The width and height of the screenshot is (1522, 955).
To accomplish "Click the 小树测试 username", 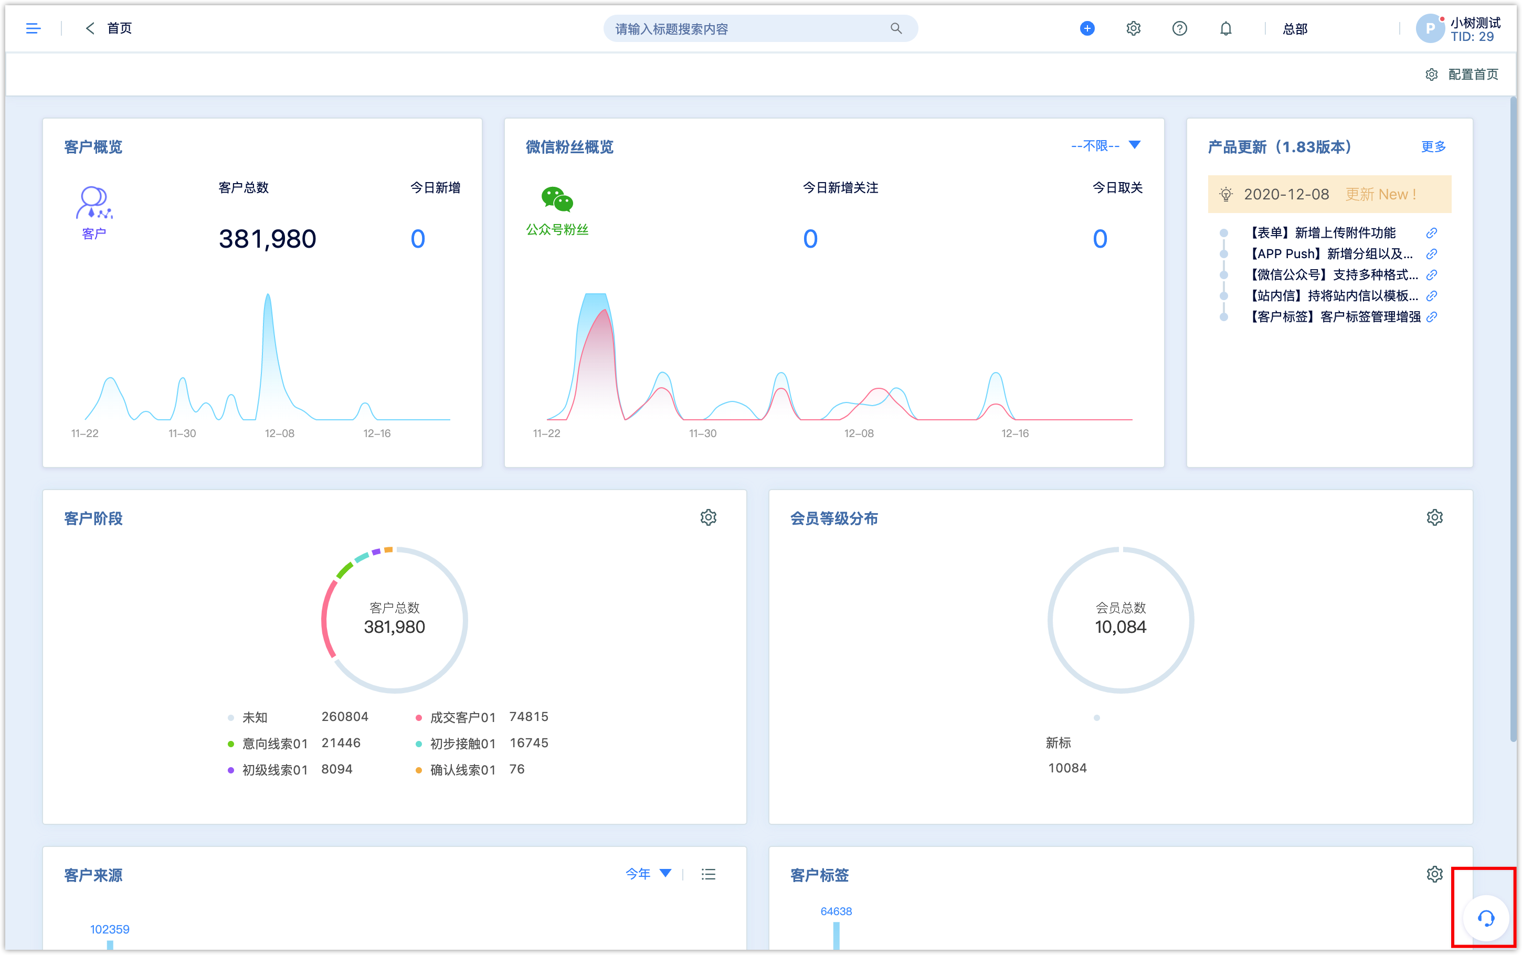I will click(x=1475, y=23).
